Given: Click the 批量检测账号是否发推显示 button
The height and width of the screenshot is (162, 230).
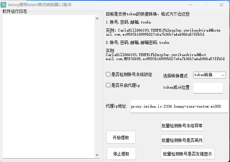Looking at the screenshot, I should 188,154.
